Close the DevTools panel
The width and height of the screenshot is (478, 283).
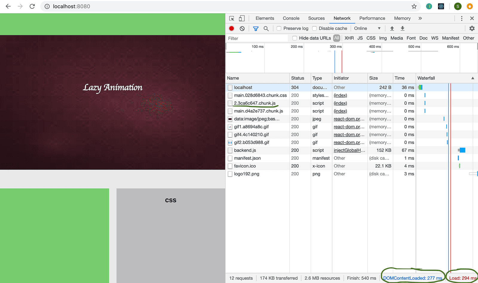point(472,18)
